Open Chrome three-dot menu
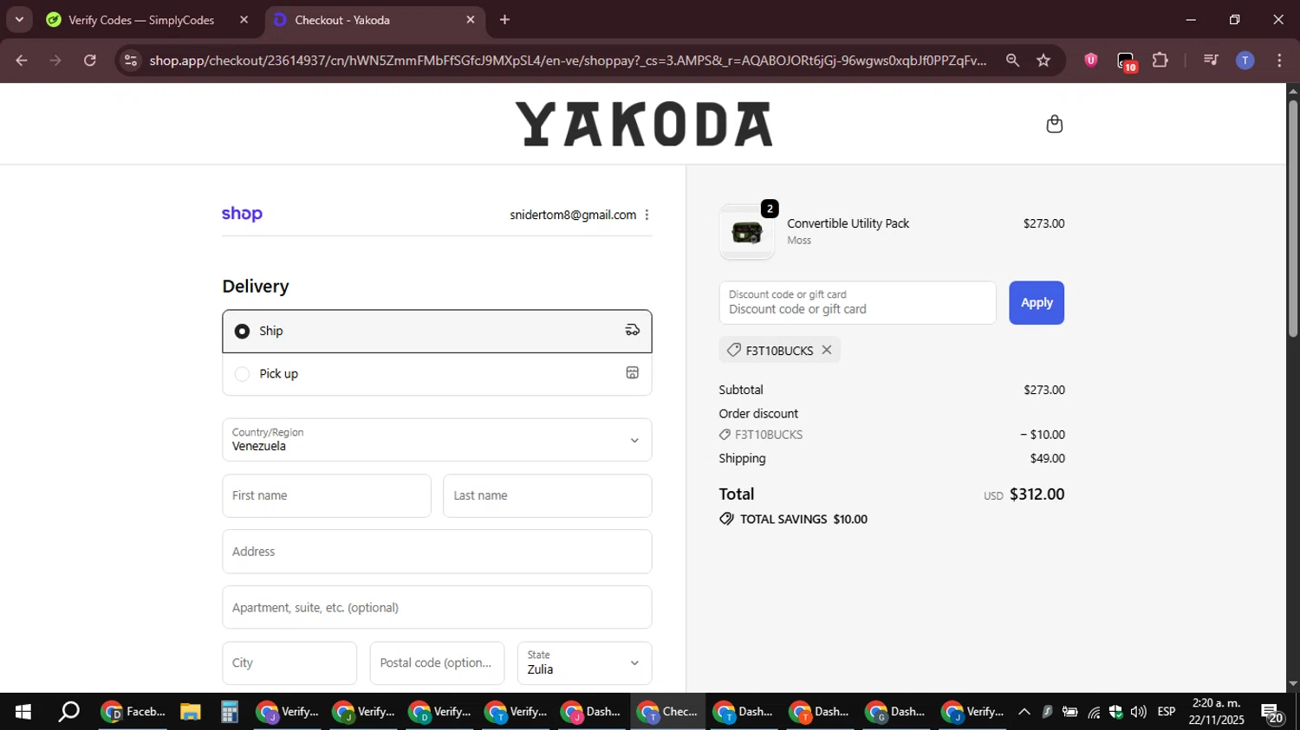Viewport: 1300px width, 730px height. coord(1279,60)
